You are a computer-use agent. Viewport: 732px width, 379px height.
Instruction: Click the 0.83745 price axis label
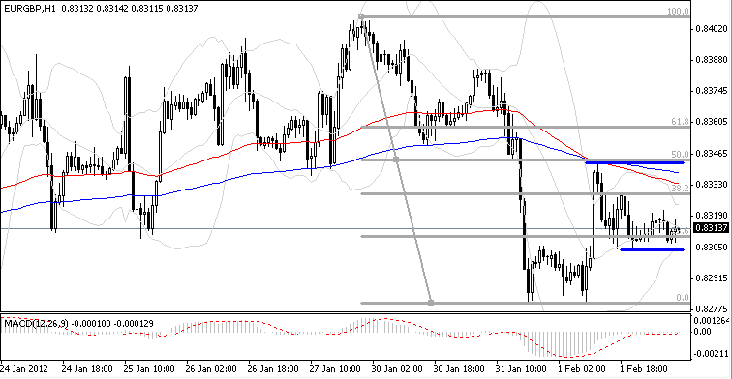point(711,91)
